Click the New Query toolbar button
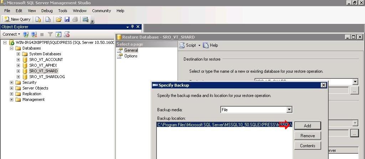Image resolution: width=365 pixels, height=159 pixels. pyautogui.click(x=17, y=19)
